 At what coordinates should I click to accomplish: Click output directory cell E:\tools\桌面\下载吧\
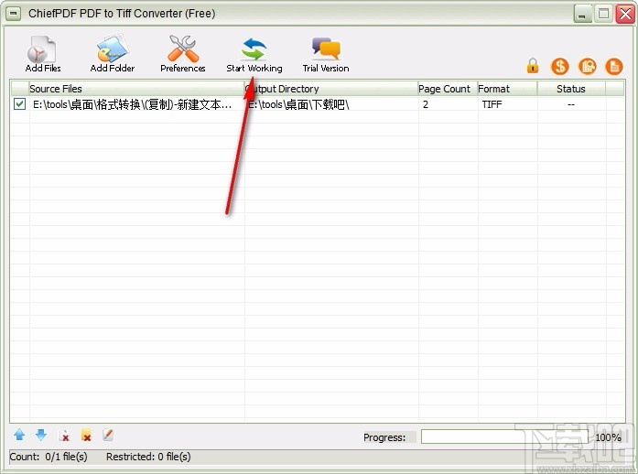[298, 104]
